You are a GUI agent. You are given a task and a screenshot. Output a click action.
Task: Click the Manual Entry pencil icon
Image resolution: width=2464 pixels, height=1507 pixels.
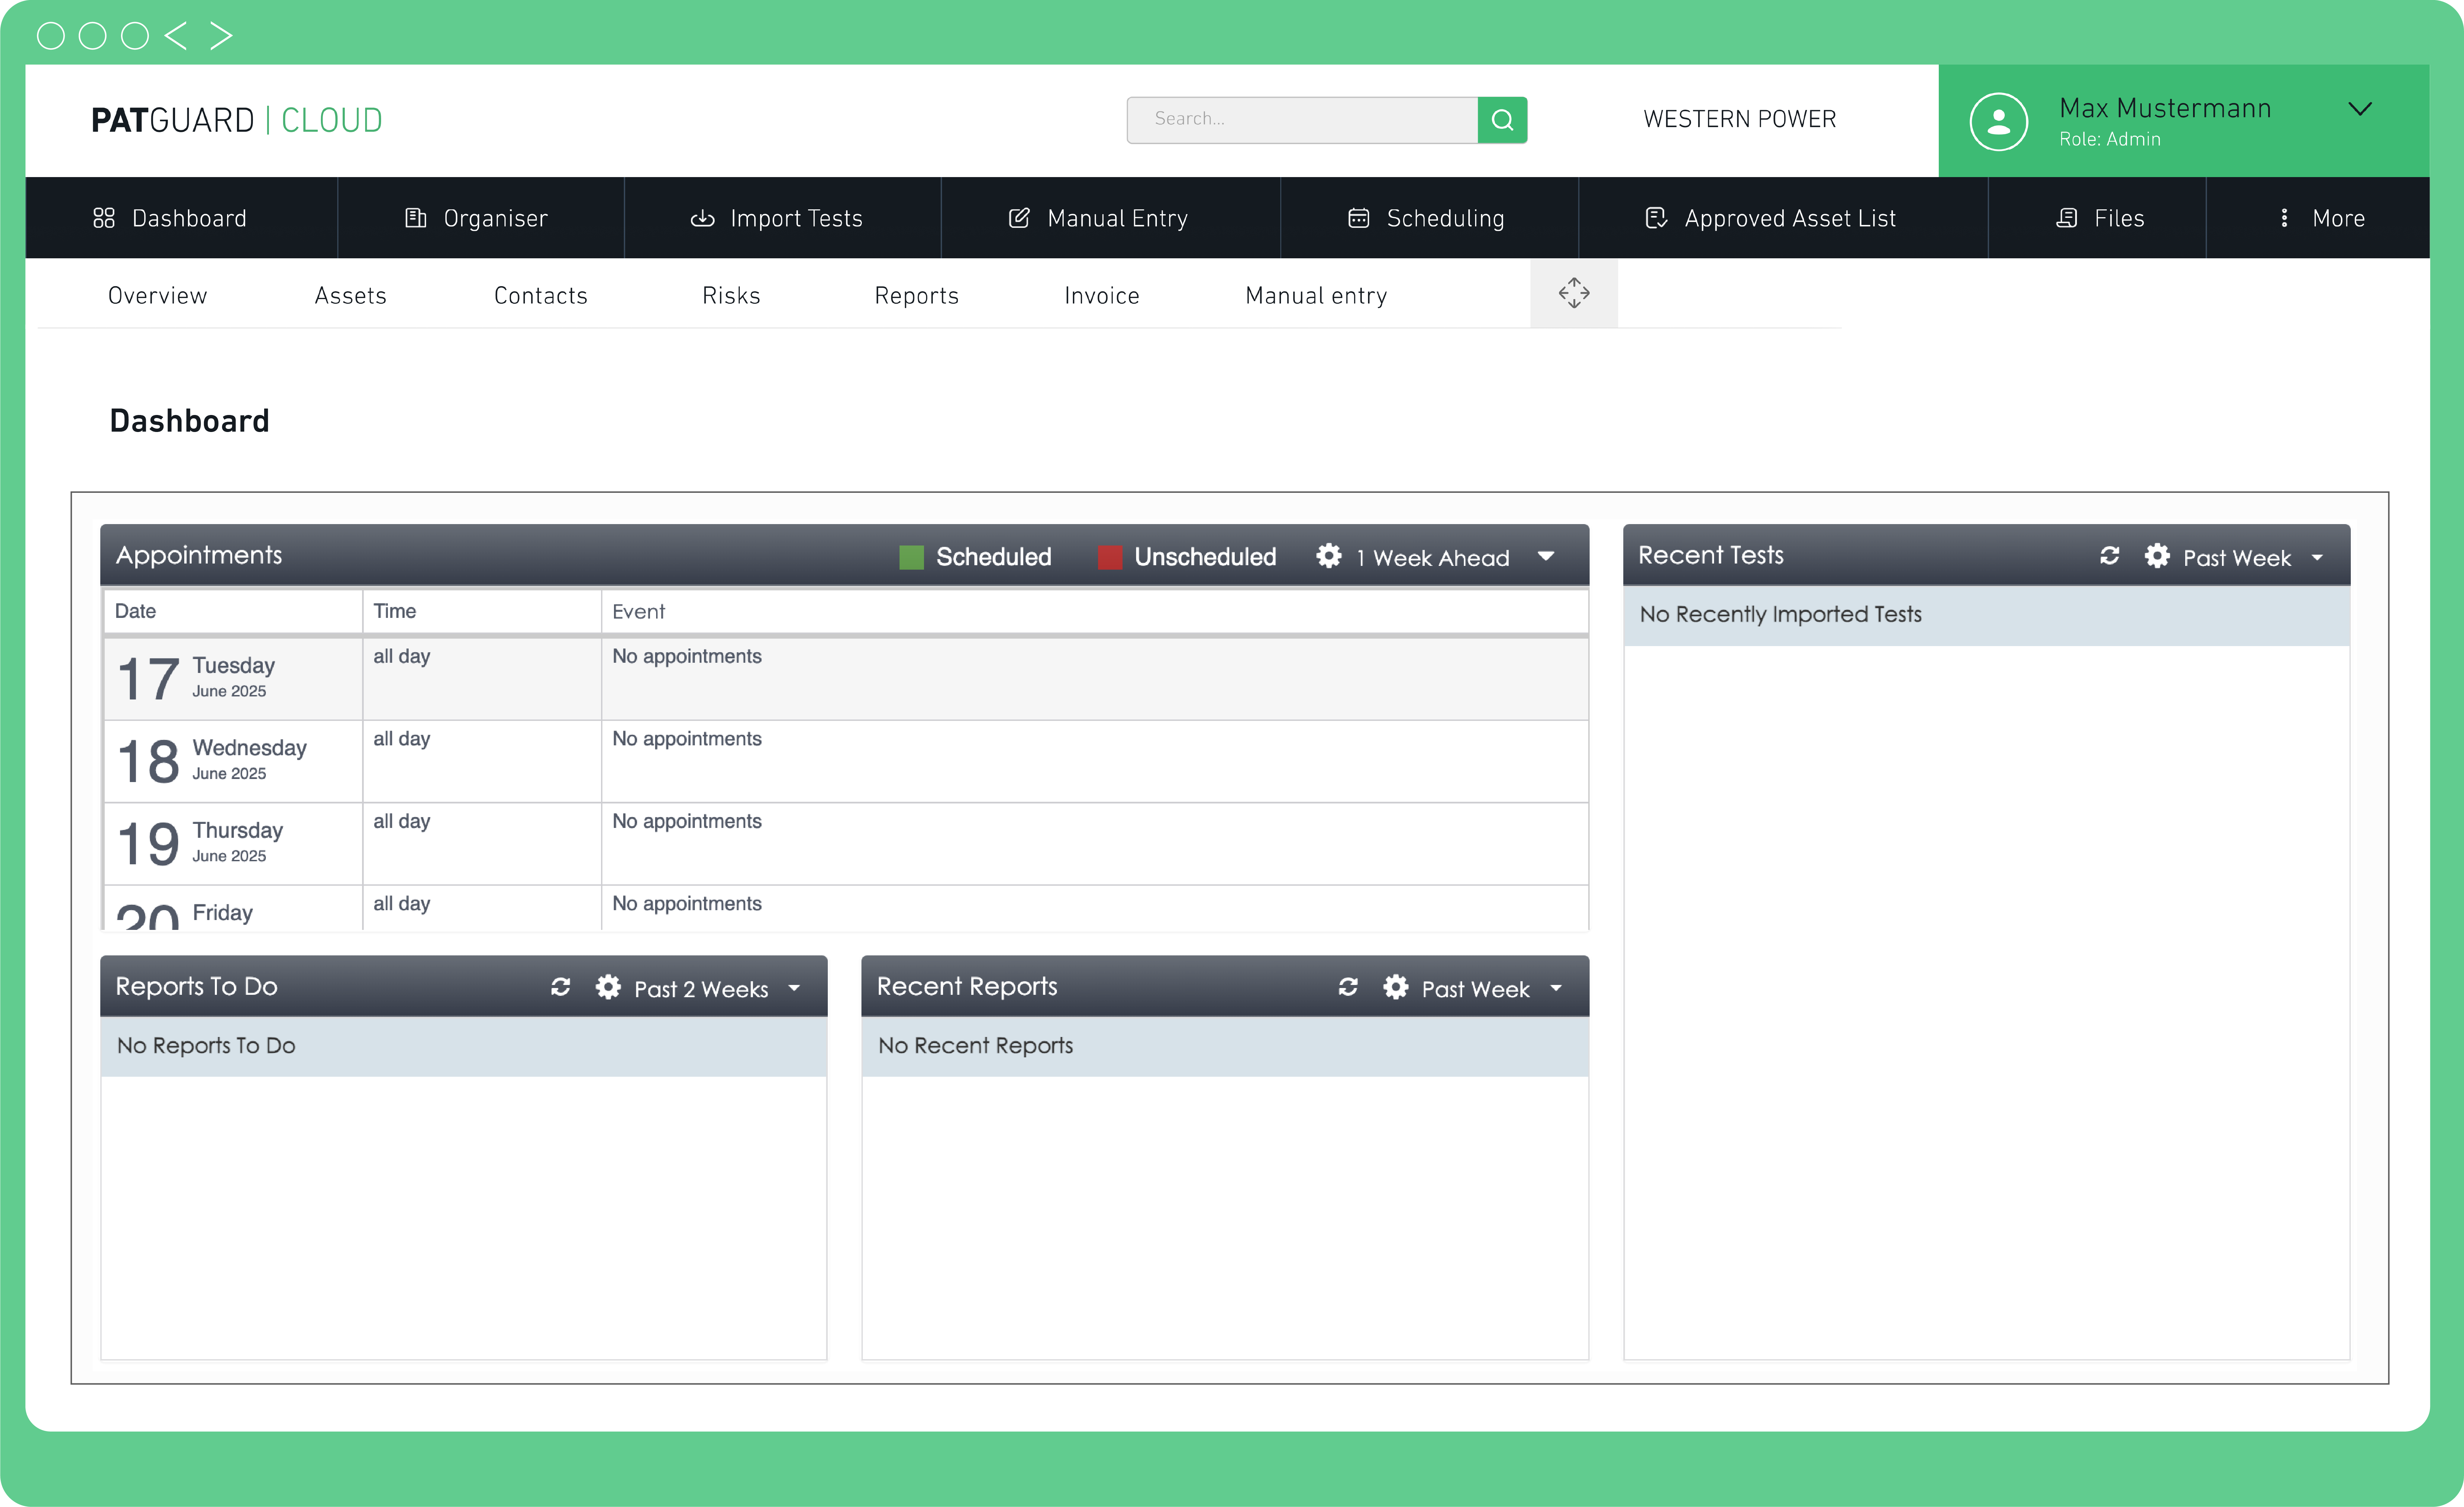pyautogui.click(x=1019, y=218)
